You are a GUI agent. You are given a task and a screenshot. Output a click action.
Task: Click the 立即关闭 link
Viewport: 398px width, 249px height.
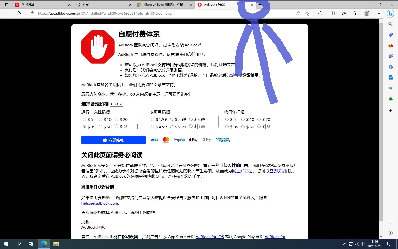278,171
